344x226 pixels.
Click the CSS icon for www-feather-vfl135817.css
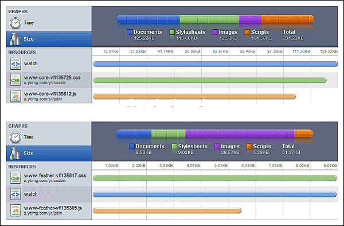(x=15, y=178)
